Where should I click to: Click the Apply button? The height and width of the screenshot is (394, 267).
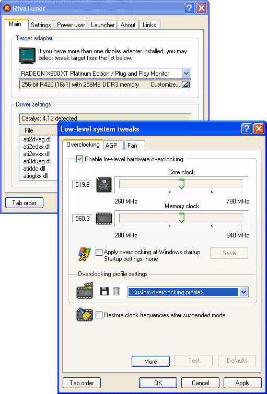(242, 383)
